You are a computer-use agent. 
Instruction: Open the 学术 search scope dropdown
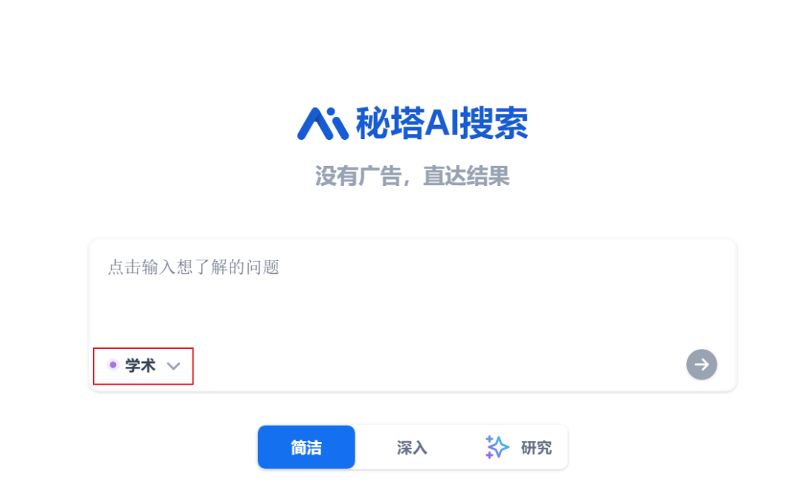(143, 365)
